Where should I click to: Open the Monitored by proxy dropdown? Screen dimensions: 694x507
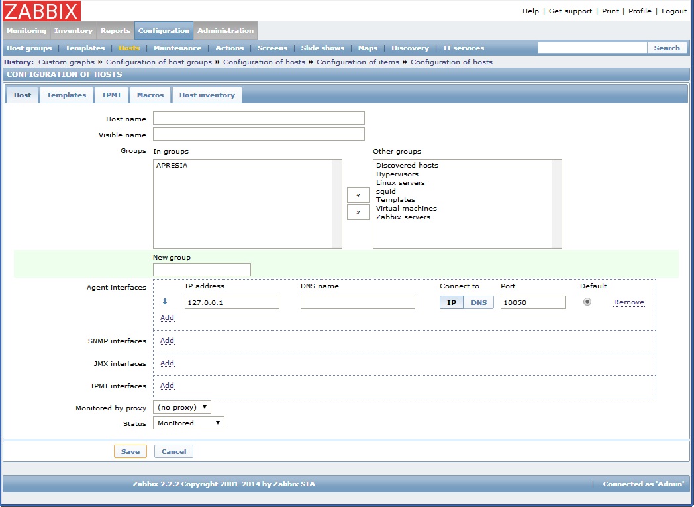tap(181, 406)
